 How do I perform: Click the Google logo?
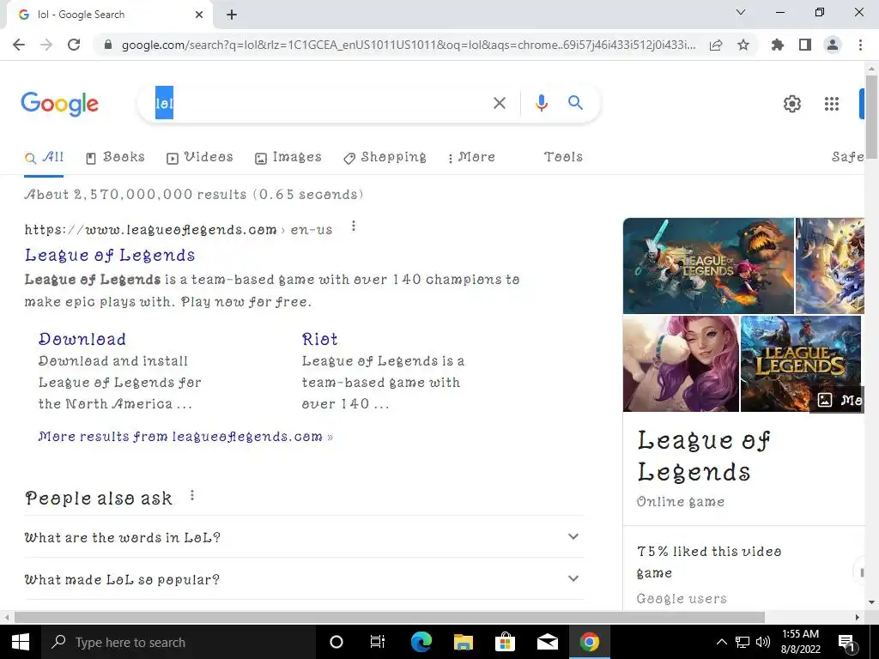60,104
